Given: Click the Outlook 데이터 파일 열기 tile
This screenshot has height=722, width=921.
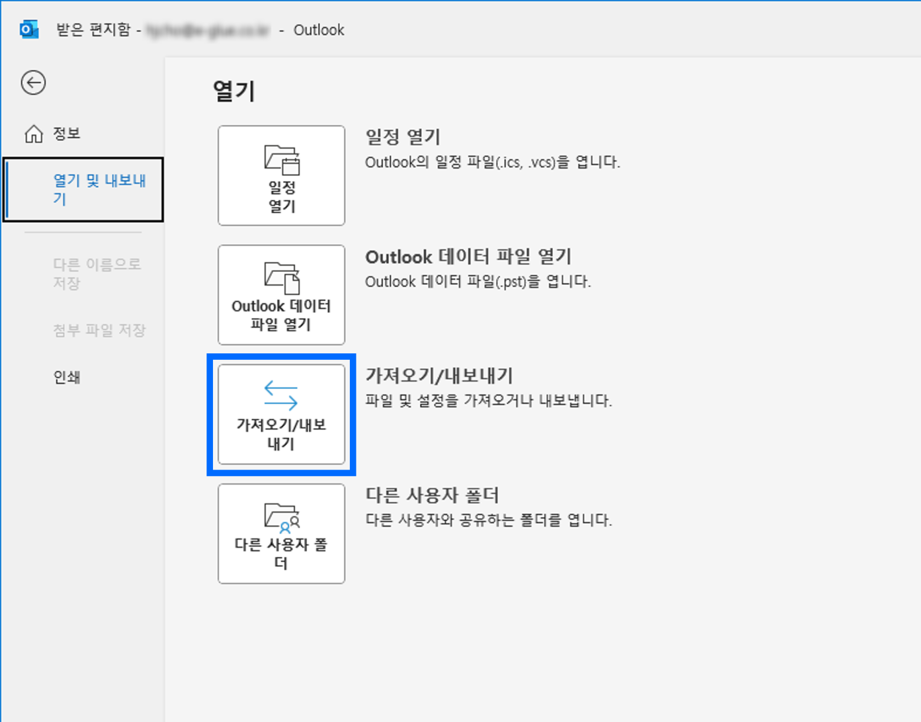Looking at the screenshot, I should coord(281,294).
